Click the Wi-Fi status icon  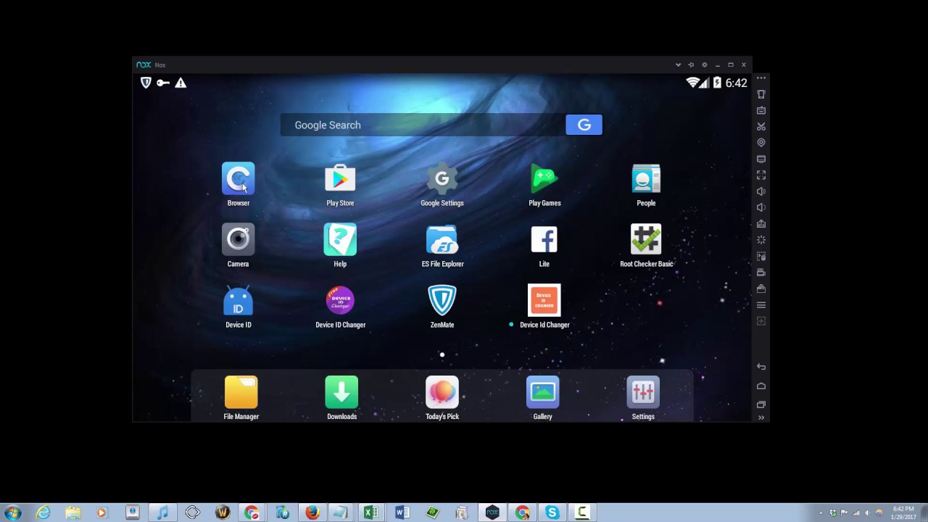click(693, 83)
